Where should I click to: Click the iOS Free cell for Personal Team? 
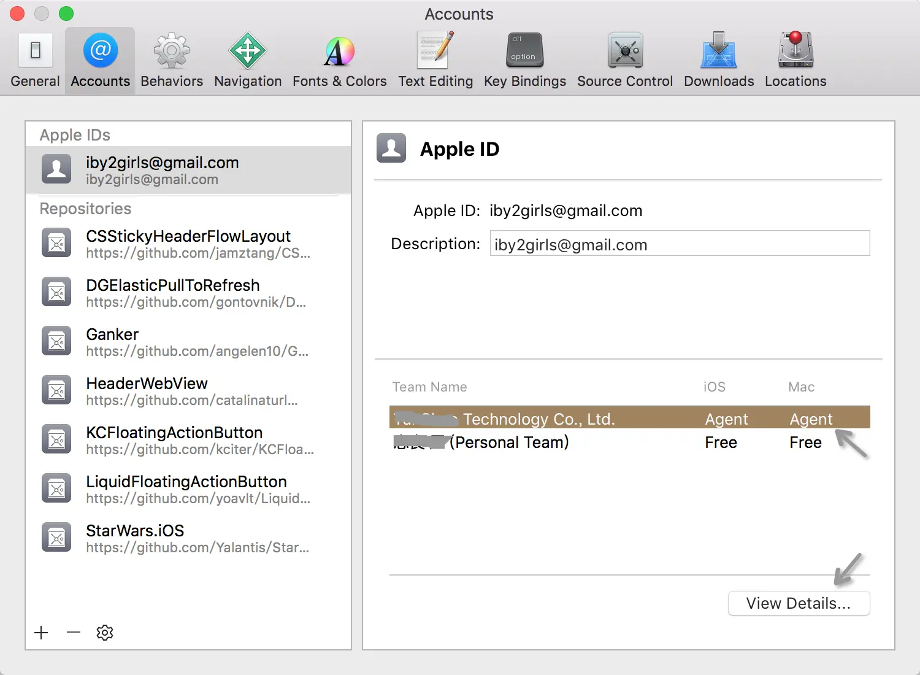(721, 442)
